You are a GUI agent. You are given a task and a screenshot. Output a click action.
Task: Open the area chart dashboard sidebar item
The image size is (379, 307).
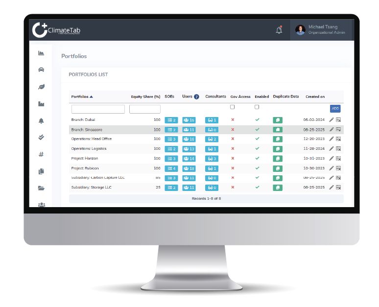[x=41, y=53]
